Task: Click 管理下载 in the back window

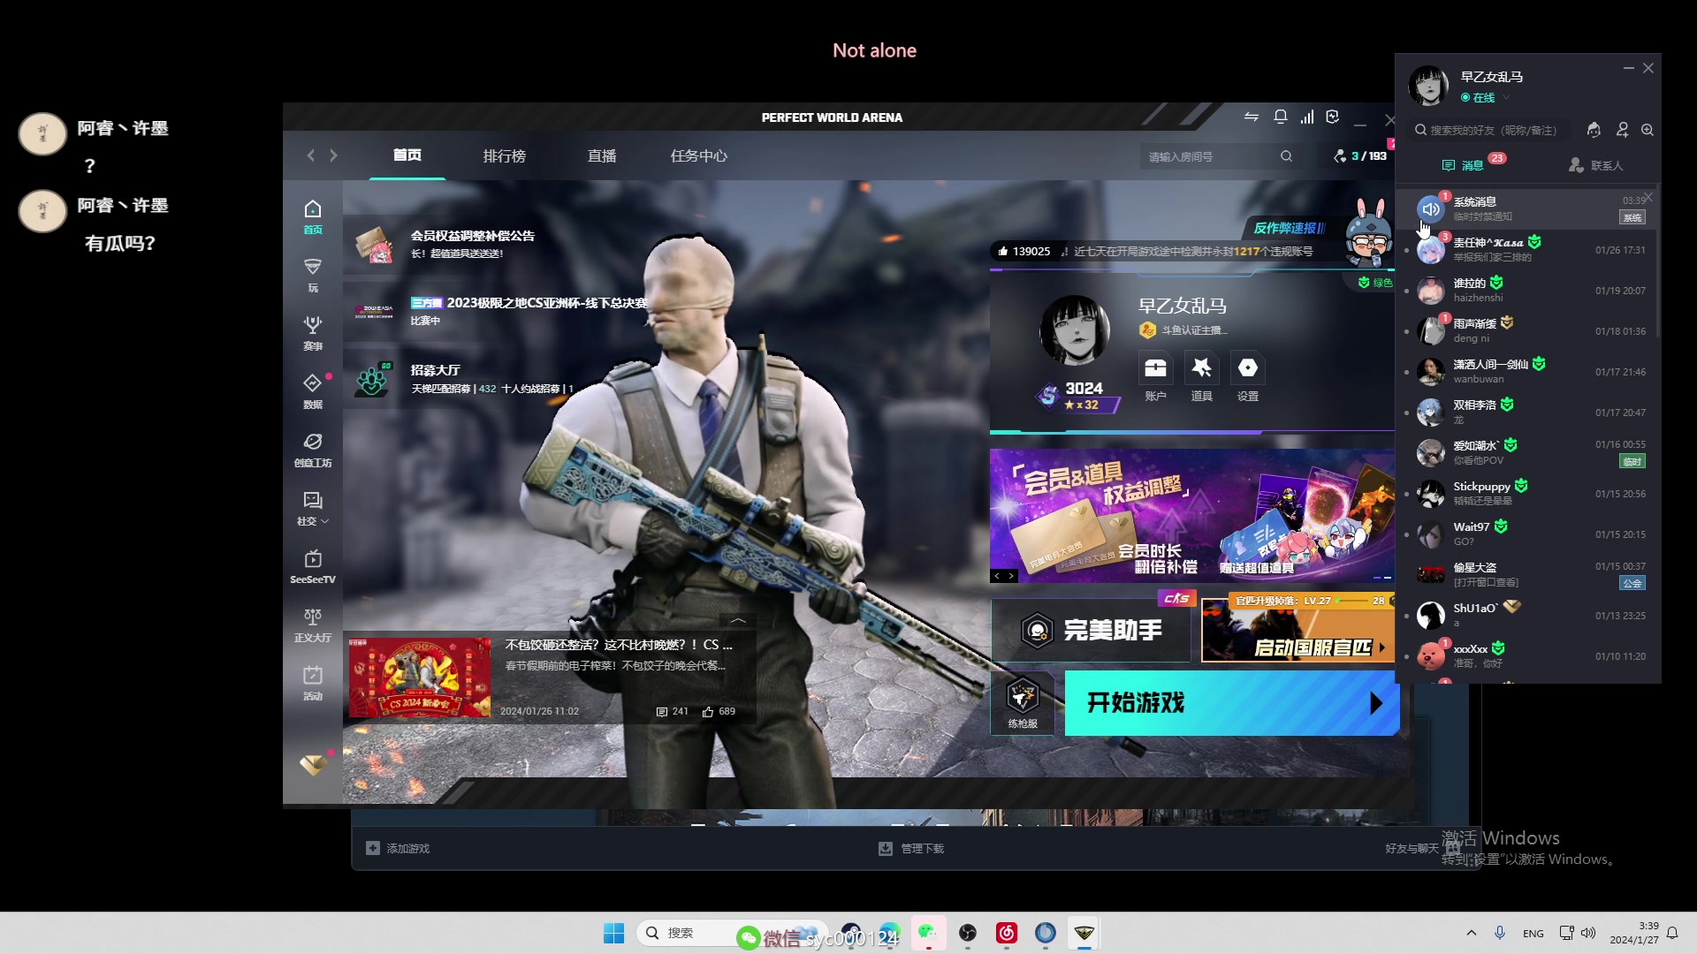Action: tap(911, 848)
